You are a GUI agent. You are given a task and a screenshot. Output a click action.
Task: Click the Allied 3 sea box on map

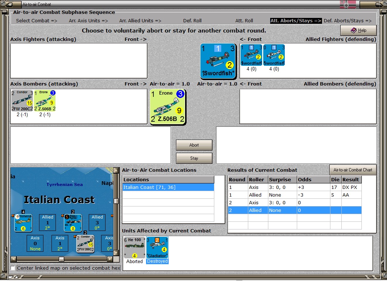(x=97, y=223)
